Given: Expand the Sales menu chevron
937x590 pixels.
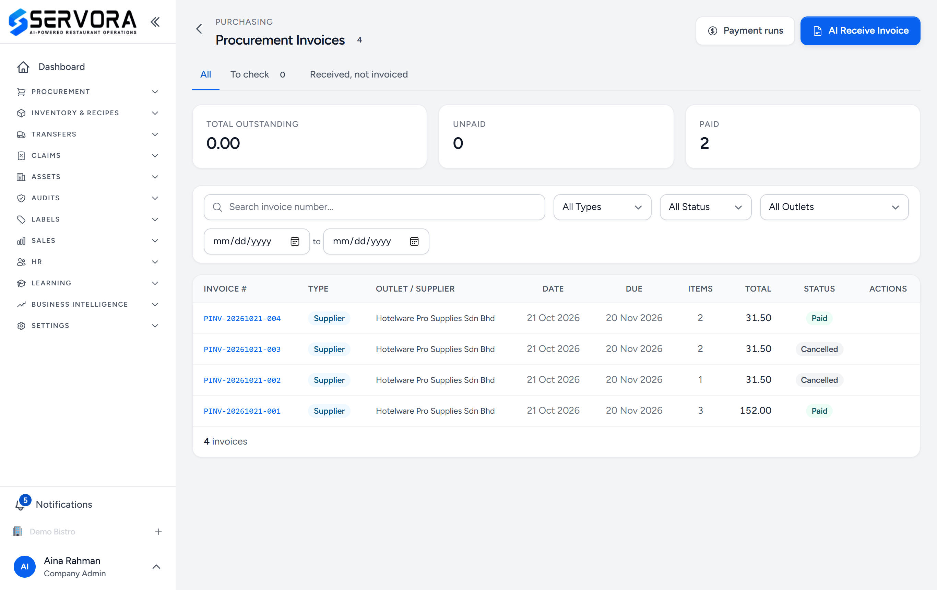Looking at the screenshot, I should 155,240.
